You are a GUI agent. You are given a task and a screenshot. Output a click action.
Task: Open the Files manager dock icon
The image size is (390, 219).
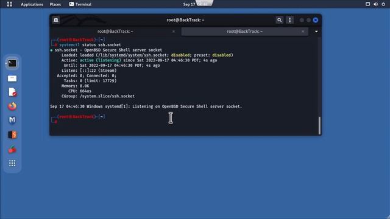12,78
